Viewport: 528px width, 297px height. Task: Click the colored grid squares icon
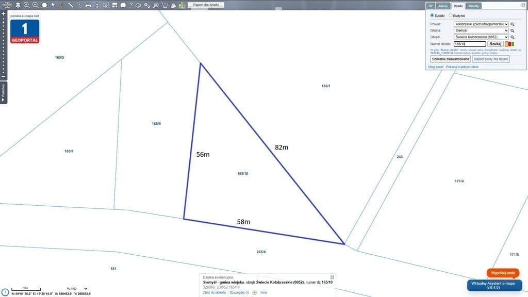182,5
